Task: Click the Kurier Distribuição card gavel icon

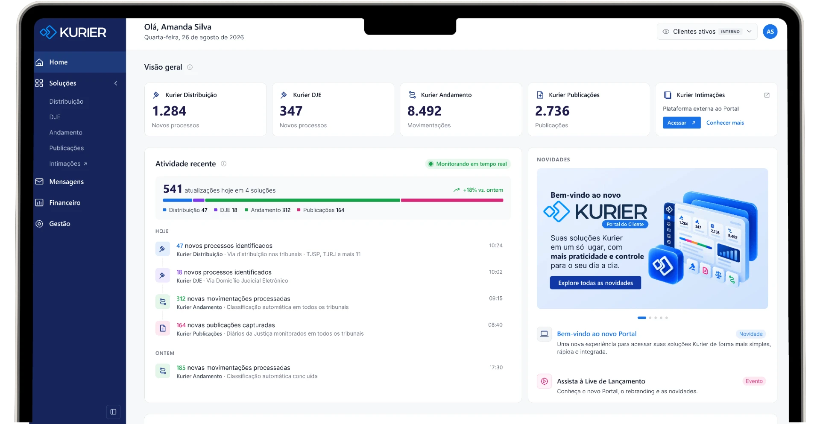Action: (156, 95)
